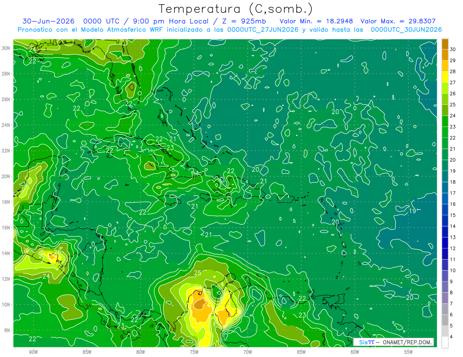
Task: Click the white swatch below the 4 label
Action: 445,342
